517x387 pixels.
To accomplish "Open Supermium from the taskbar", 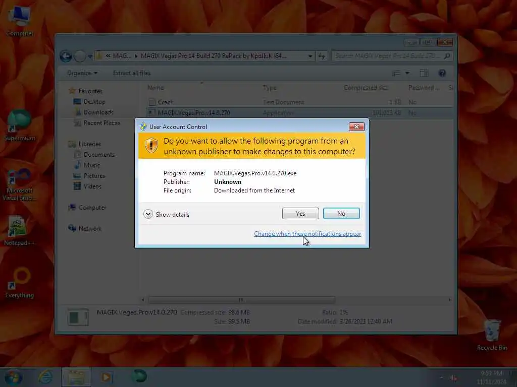I will click(139, 376).
